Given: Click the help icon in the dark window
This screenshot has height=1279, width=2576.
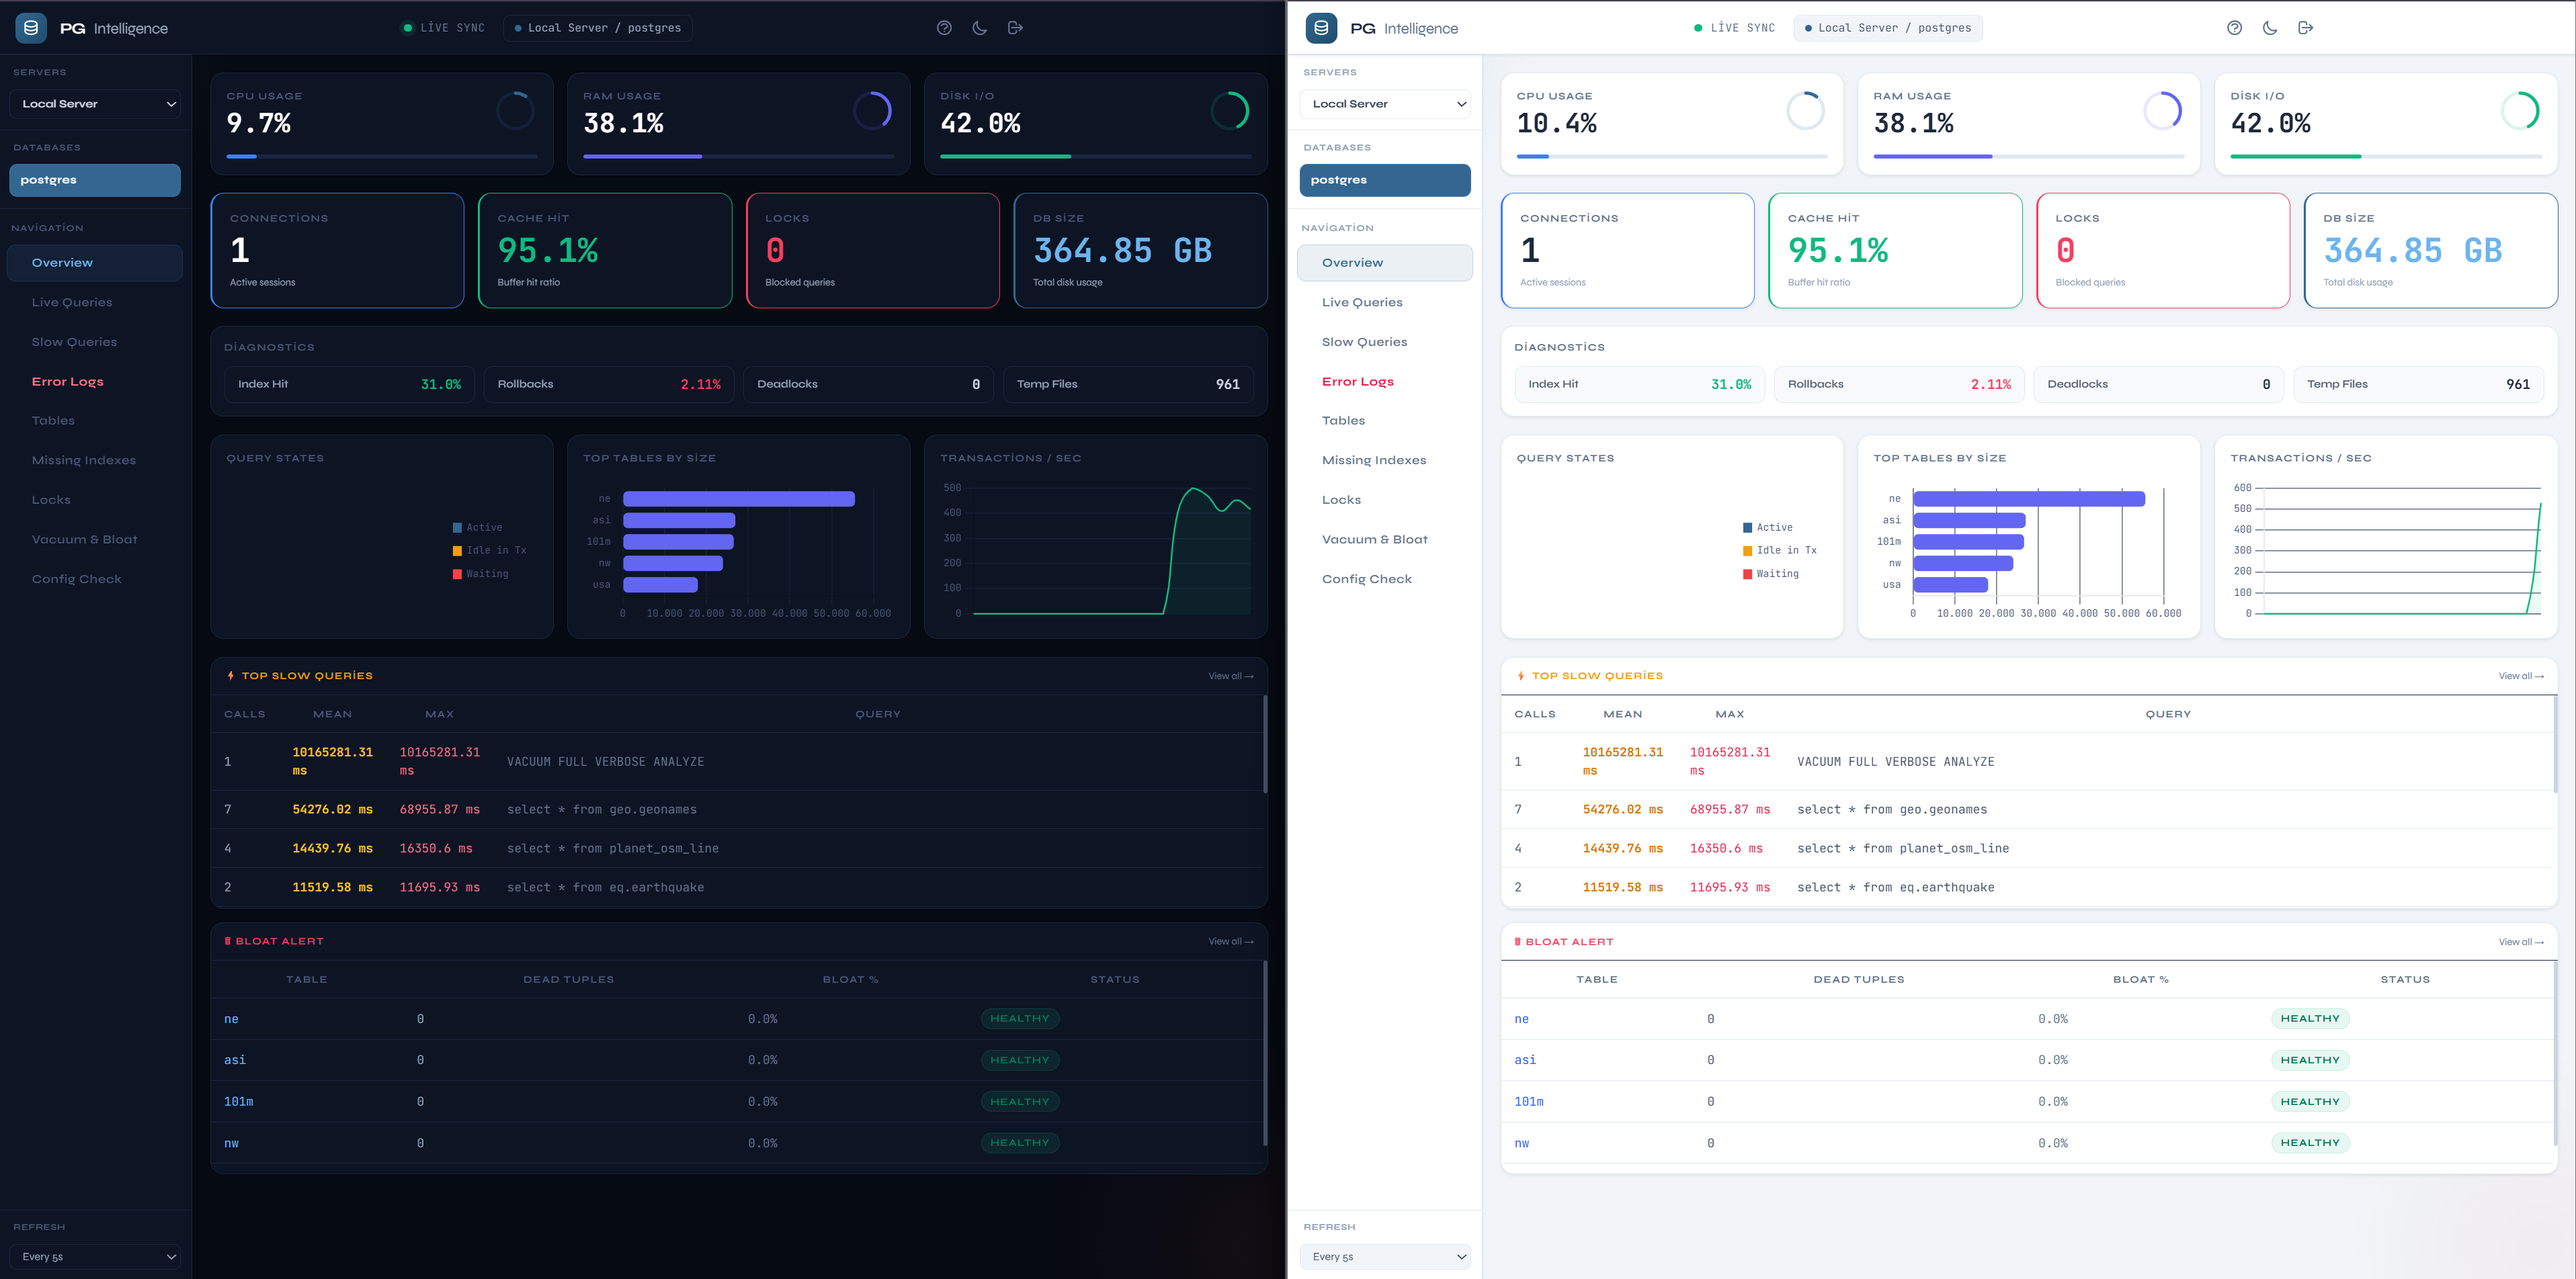Looking at the screenshot, I should (x=944, y=28).
